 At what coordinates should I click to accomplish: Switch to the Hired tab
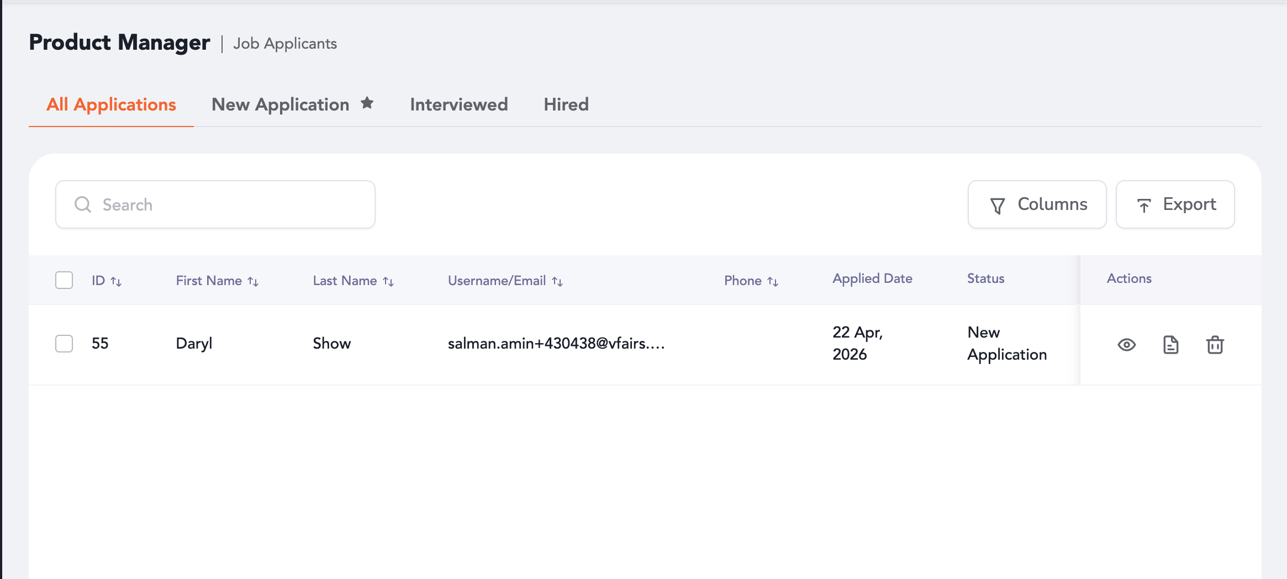[566, 104]
